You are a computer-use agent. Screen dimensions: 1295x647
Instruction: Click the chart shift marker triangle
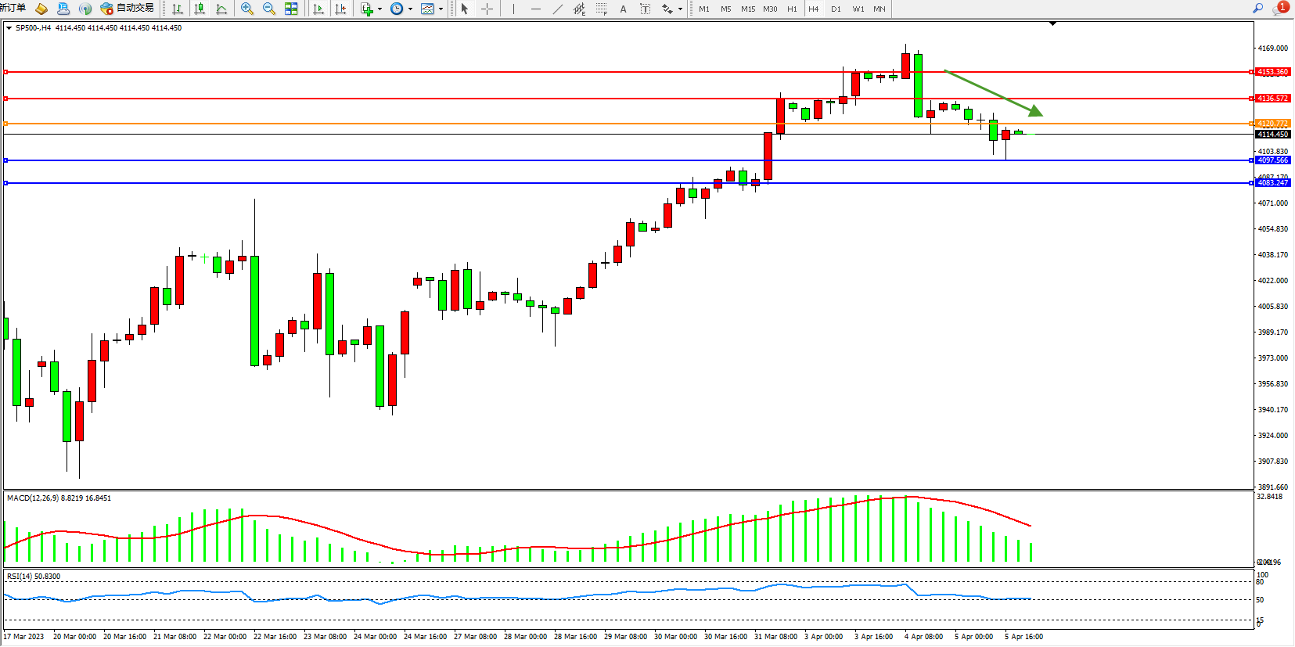pos(1052,23)
